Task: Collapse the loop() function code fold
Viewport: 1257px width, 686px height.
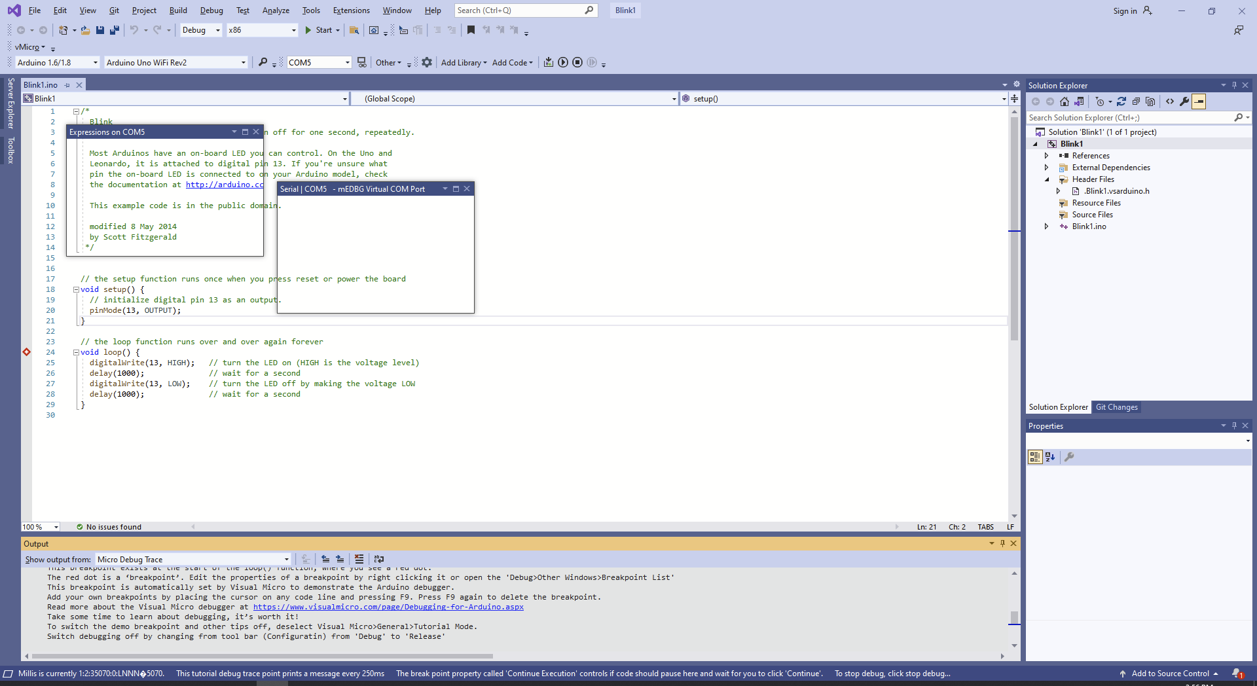Action: 76,352
